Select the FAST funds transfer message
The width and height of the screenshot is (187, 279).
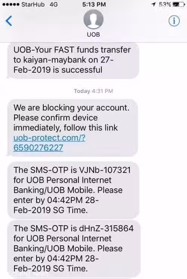pyautogui.click(x=73, y=60)
